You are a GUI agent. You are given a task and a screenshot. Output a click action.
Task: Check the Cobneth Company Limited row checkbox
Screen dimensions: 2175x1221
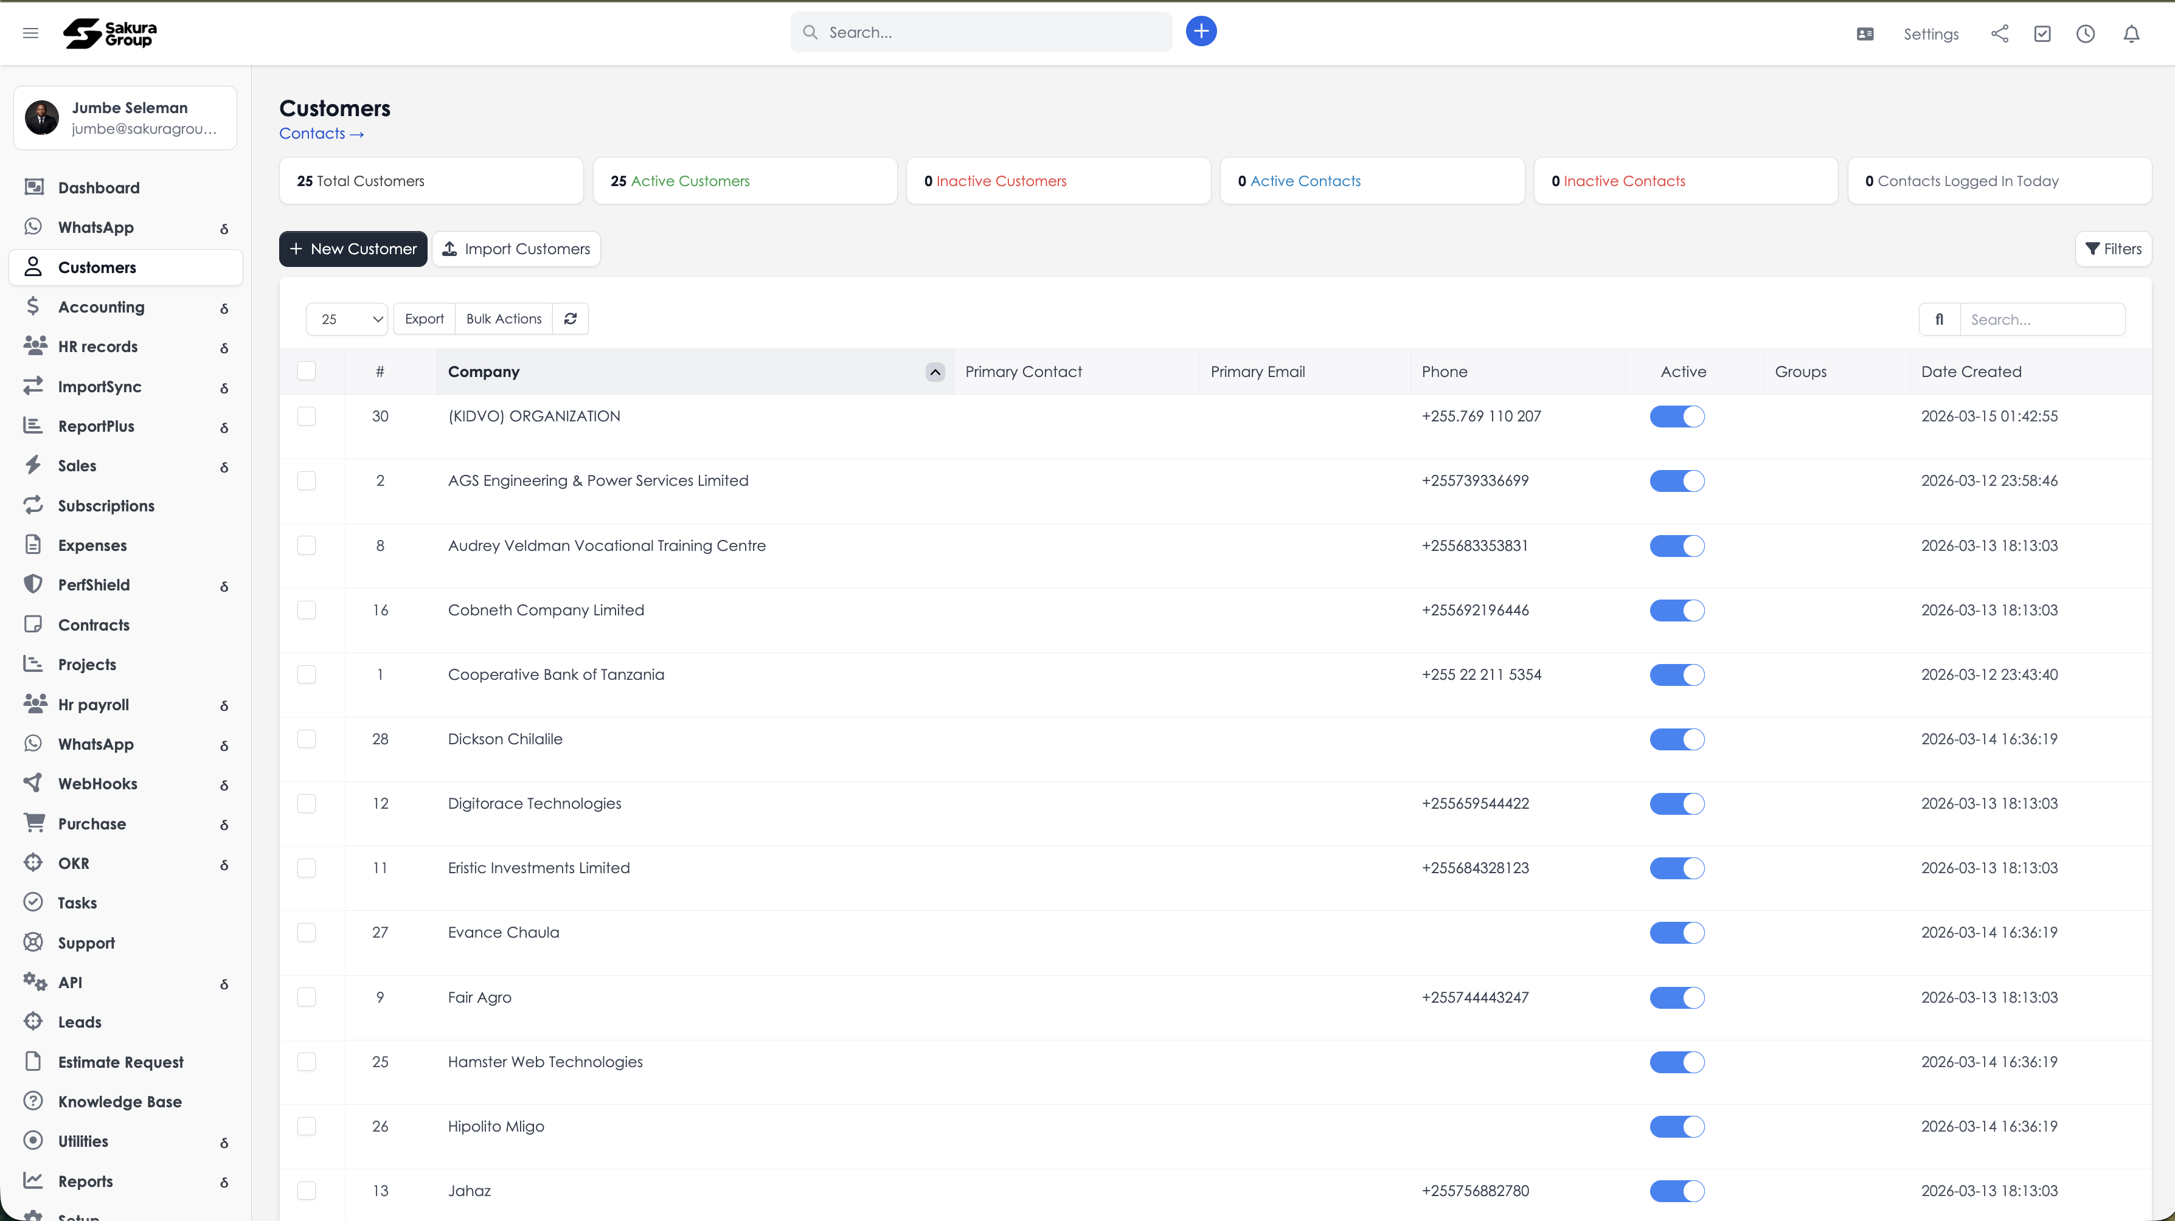coord(307,610)
